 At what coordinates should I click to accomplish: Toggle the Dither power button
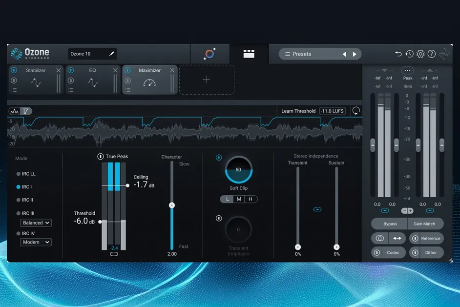coord(415,252)
